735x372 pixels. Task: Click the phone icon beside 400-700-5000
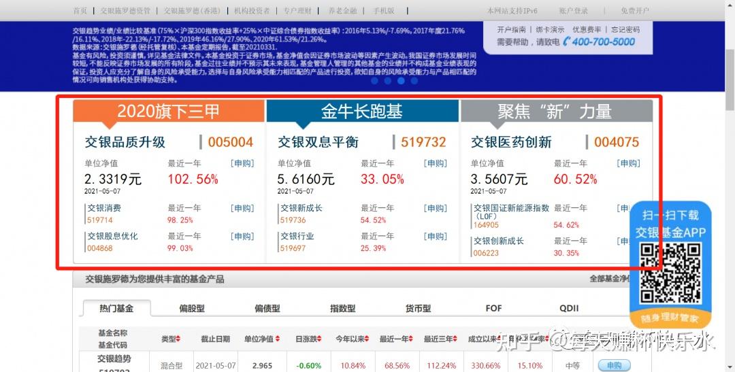click(x=567, y=41)
